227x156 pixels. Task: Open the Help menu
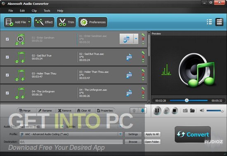pyautogui.click(x=60, y=11)
